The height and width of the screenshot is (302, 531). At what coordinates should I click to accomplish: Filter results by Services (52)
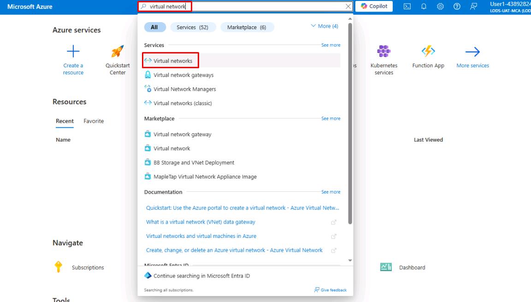click(x=193, y=27)
